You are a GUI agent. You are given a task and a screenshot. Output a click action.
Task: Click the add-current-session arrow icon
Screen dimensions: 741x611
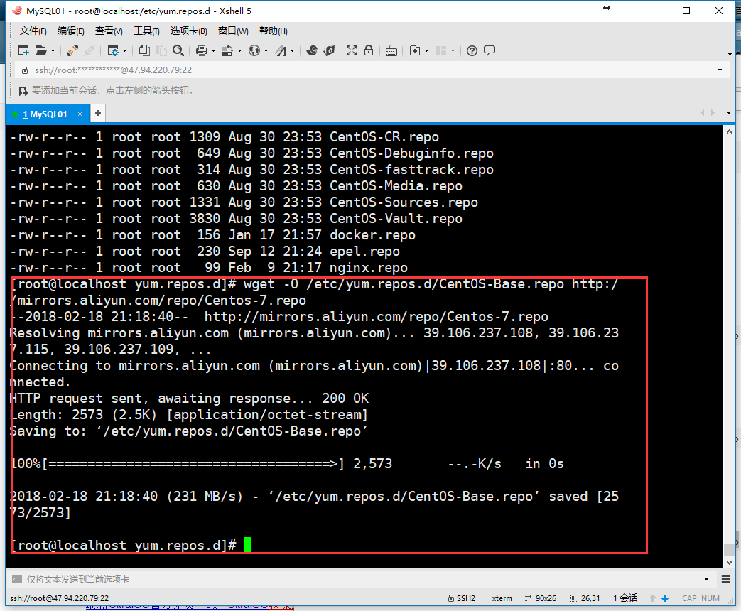(23, 90)
